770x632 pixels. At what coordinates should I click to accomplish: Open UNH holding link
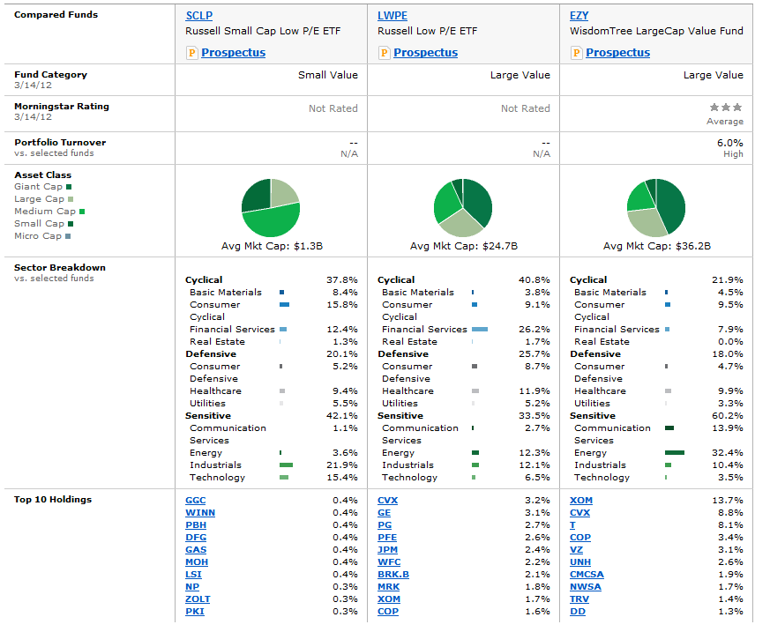pyautogui.click(x=580, y=561)
